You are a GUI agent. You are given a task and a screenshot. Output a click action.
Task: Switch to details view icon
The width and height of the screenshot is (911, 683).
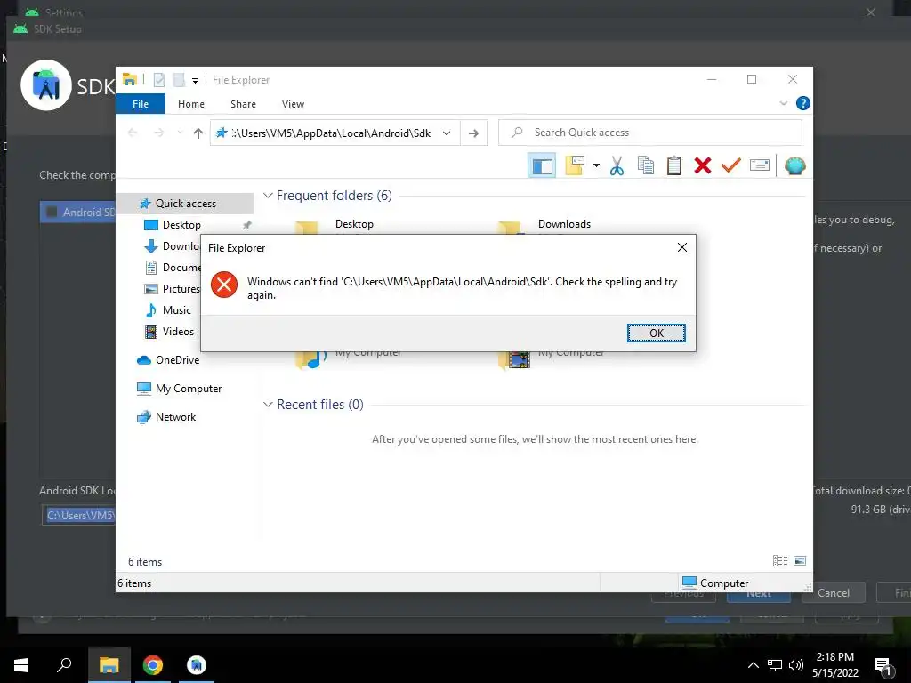coord(779,560)
